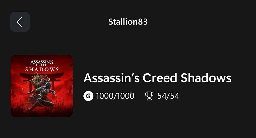The width and height of the screenshot is (256, 138).
Task: Open the Assassin's Creed Shadows cover thumbnail
Action: click(x=42, y=86)
